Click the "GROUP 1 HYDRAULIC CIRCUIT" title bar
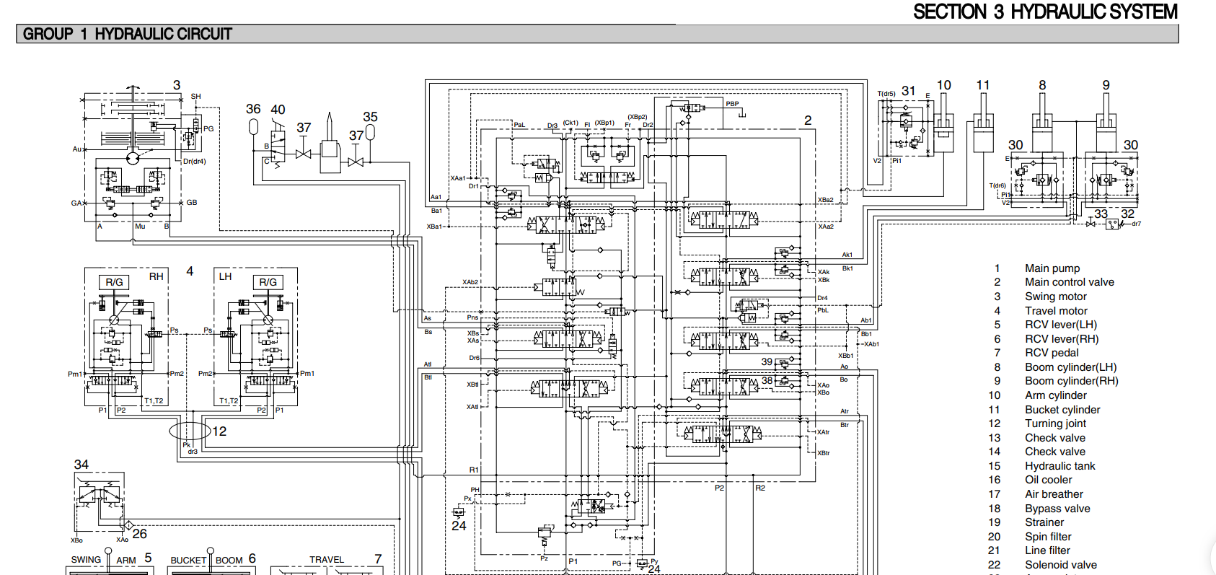Screen dimensions: 1216x575 coord(597,34)
